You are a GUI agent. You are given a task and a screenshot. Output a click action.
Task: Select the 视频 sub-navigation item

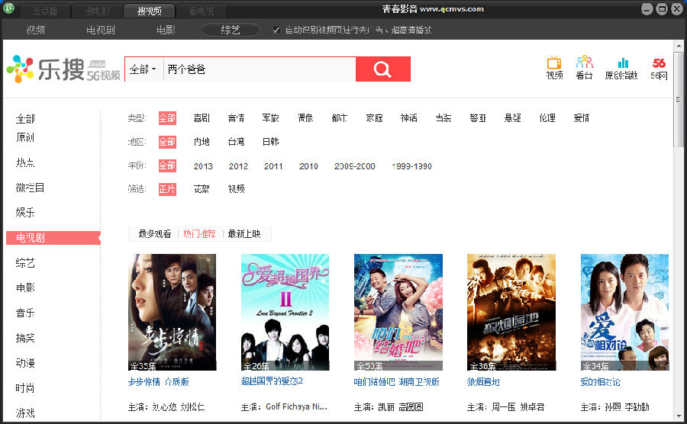tap(35, 31)
